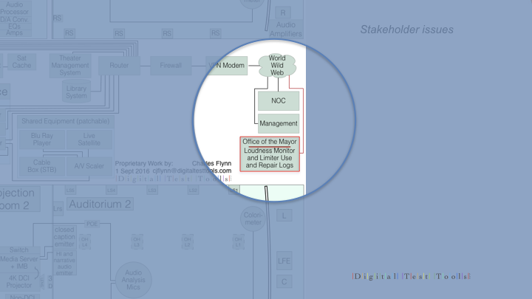
Task: Click the Colorimeter circle near Auditorium 2
Action: pos(253,219)
